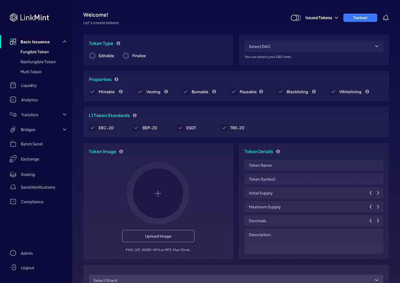Click the Bridges link icon
The height and width of the screenshot is (283, 400).
pyautogui.click(x=13, y=130)
